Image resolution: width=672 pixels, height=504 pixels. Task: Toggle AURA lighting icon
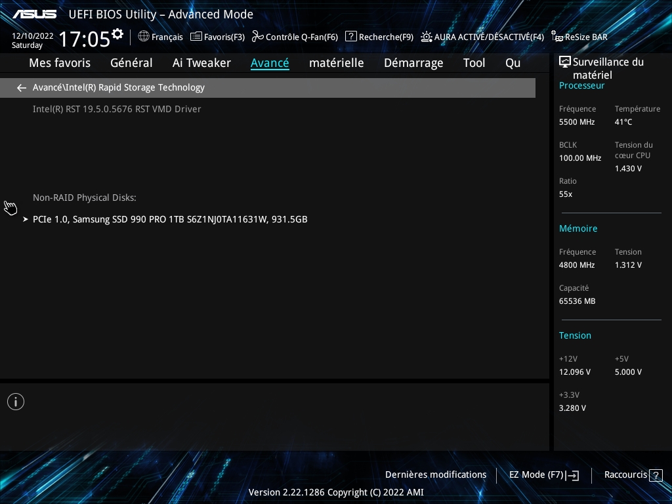point(426,37)
